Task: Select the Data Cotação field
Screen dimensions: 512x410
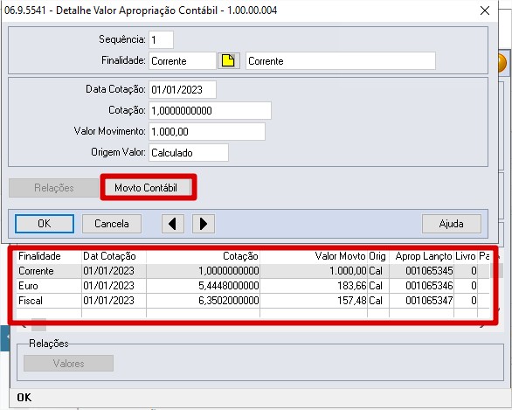Action: (183, 89)
